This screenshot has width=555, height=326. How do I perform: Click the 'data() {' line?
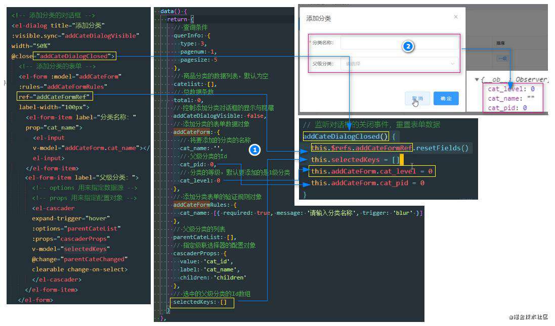point(174,11)
